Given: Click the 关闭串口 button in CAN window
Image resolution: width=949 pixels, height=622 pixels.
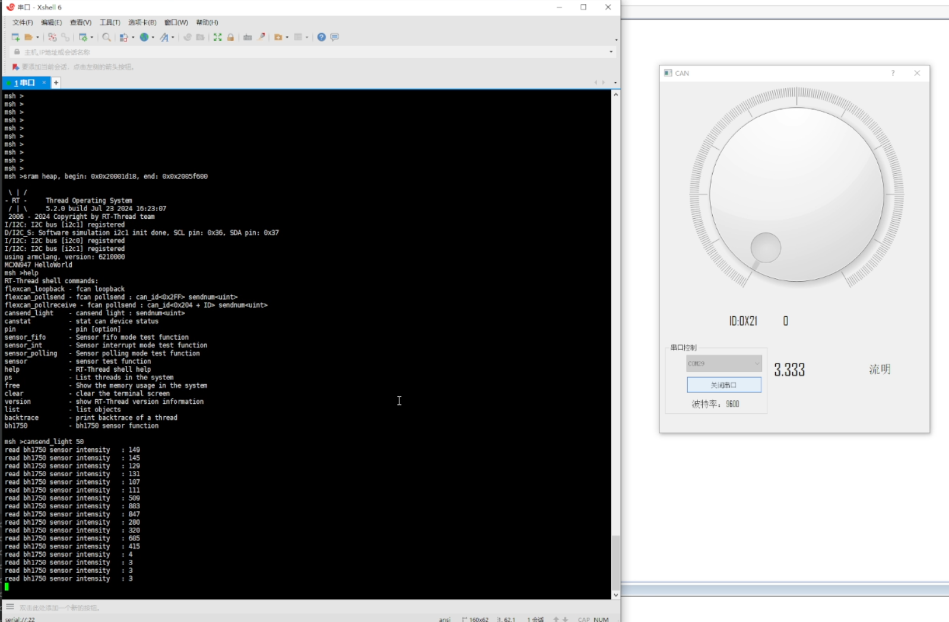Looking at the screenshot, I should 723,385.
